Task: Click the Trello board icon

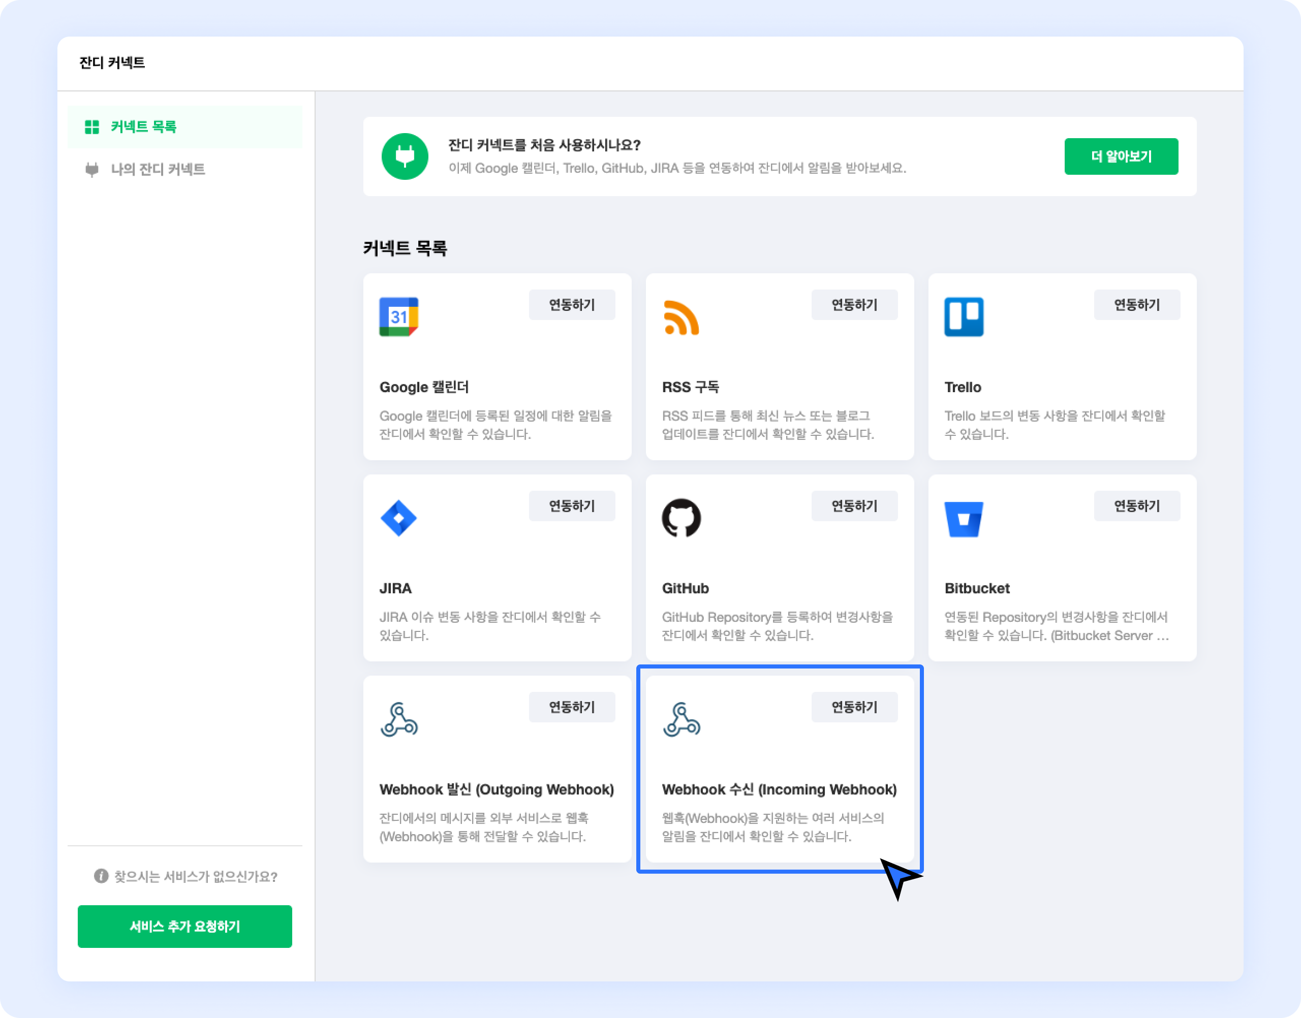Action: pos(964,316)
